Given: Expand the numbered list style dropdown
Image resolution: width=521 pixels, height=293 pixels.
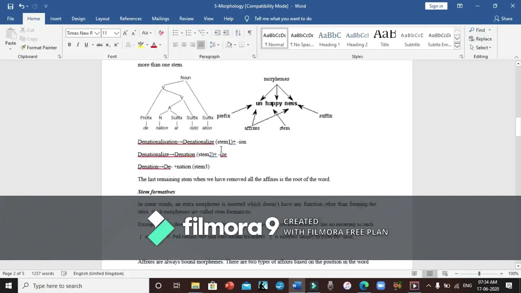Looking at the screenshot, I should [195, 33].
